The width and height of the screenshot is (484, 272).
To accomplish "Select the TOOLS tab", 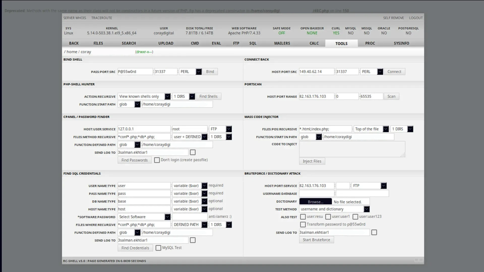I will pos(341,43).
